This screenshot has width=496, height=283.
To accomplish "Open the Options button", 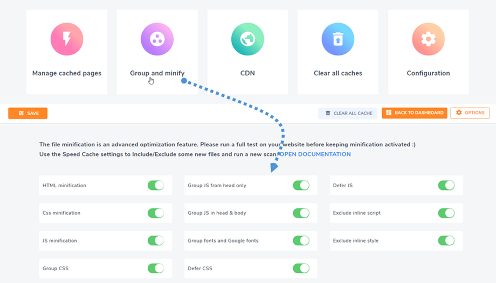I will click(x=470, y=113).
